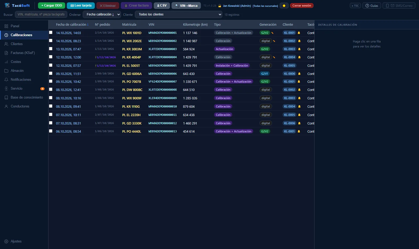The image size is (419, 249).
Task: Toggle the light theme sun button
Action: (284, 6)
